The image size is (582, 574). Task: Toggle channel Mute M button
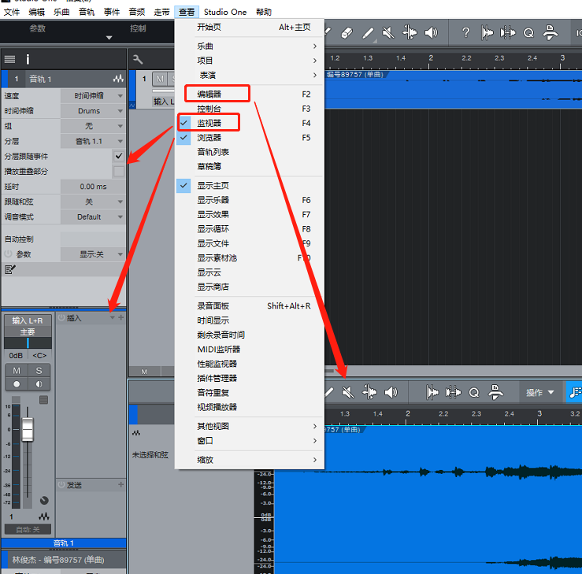17,371
